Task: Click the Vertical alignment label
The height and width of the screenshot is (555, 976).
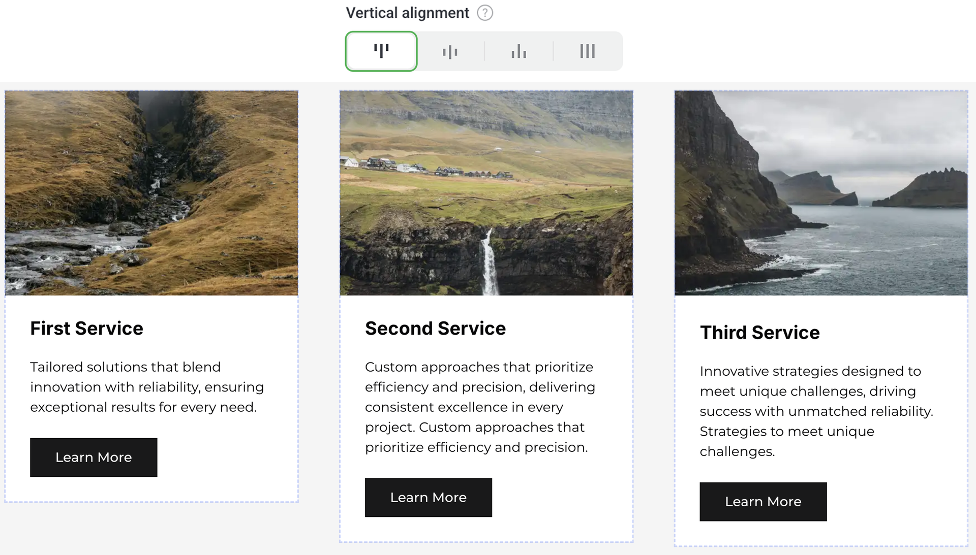Action: click(407, 13)
